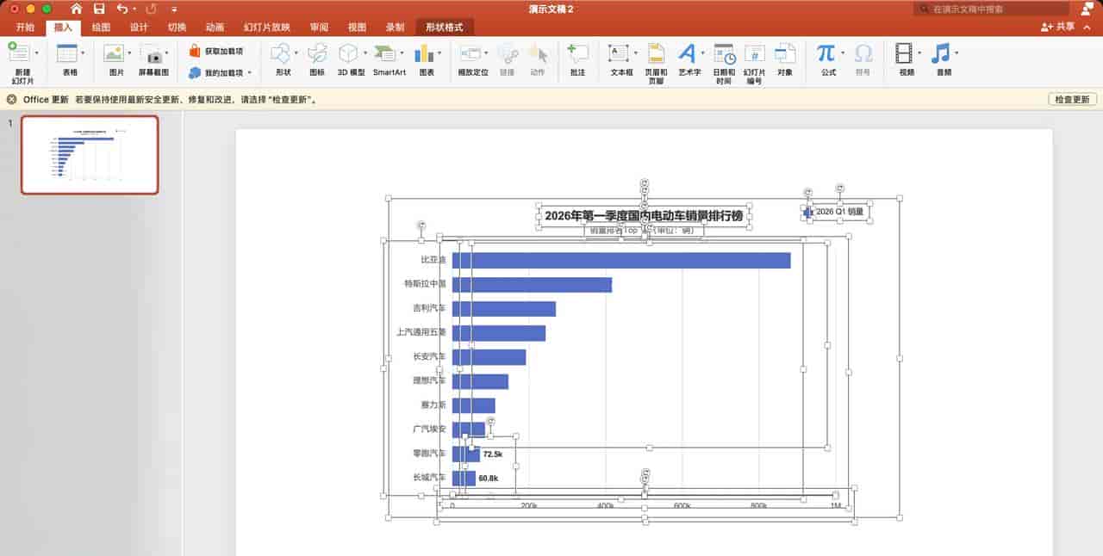Select the chart title text box
Screen dimensions: 1103x556
644,215
